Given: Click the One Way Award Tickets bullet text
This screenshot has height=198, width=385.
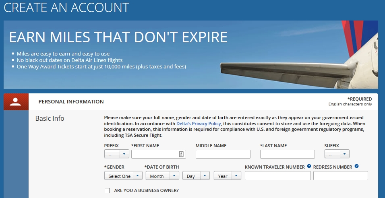Looking at the screenshot, I should 101,66.
